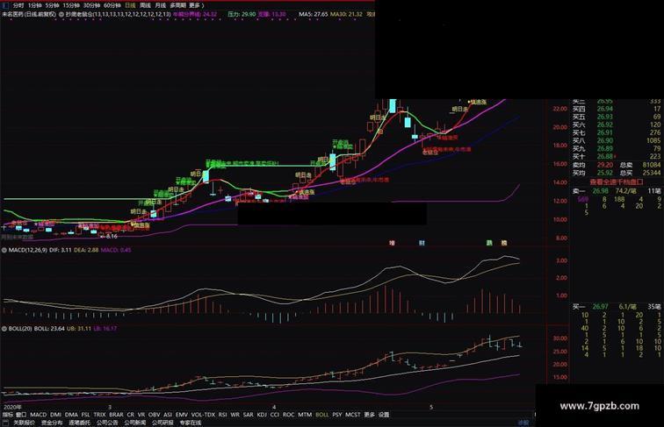This screenshot has width=664, height=427.
Task: Select the CR indicator tab
Action: click(130, 415)
